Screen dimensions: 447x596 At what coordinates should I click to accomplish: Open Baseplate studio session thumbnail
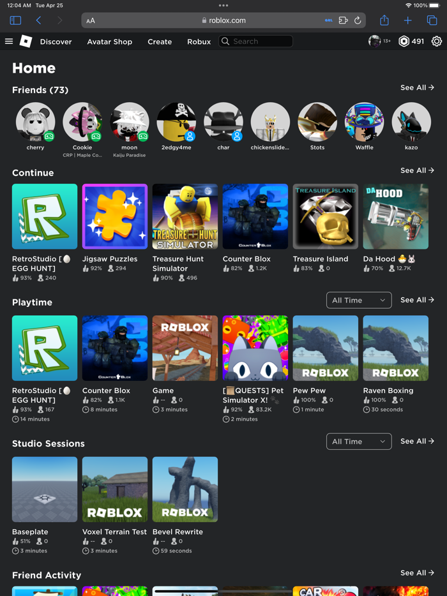click(x=45, y=489)
